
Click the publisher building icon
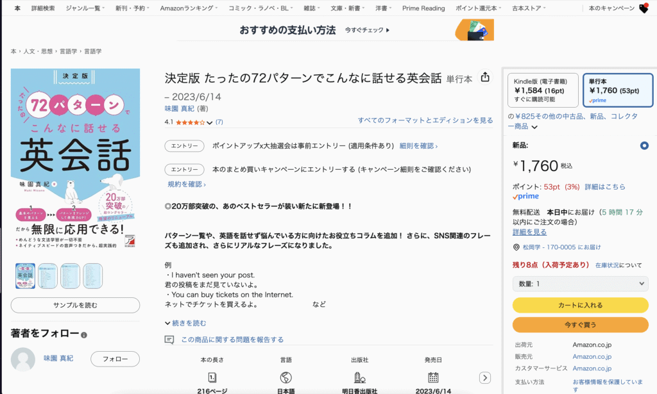359,378
